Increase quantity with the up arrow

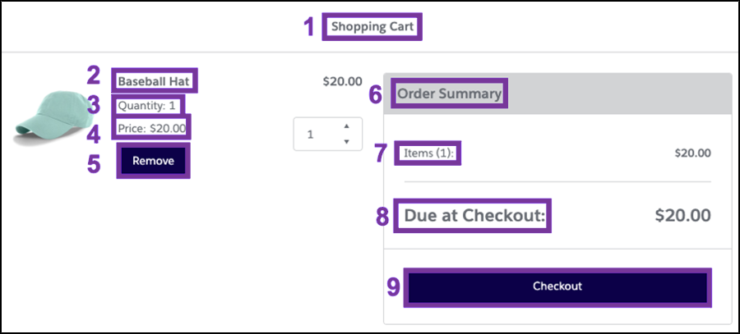[x=346, y=126]
